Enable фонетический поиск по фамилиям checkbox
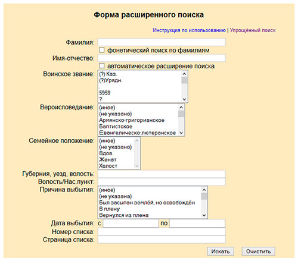298x258 pixels. (102, 50)
